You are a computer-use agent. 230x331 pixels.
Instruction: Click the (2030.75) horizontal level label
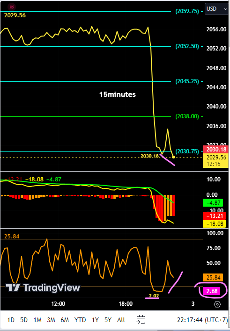pos(187,151)
